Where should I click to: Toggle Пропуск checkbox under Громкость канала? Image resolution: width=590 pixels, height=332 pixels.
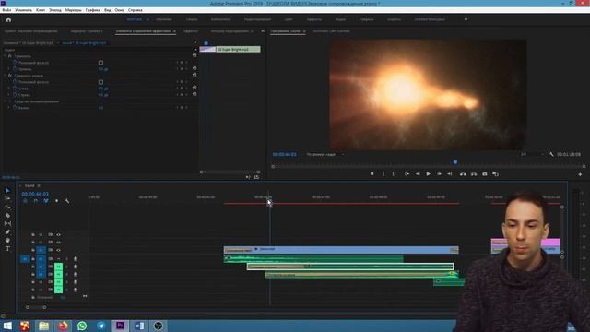coord(100,82)
